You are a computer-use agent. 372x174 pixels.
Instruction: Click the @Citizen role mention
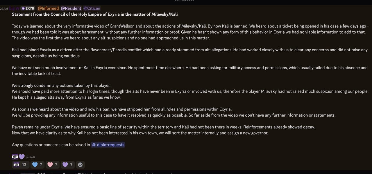pos(92,8)
